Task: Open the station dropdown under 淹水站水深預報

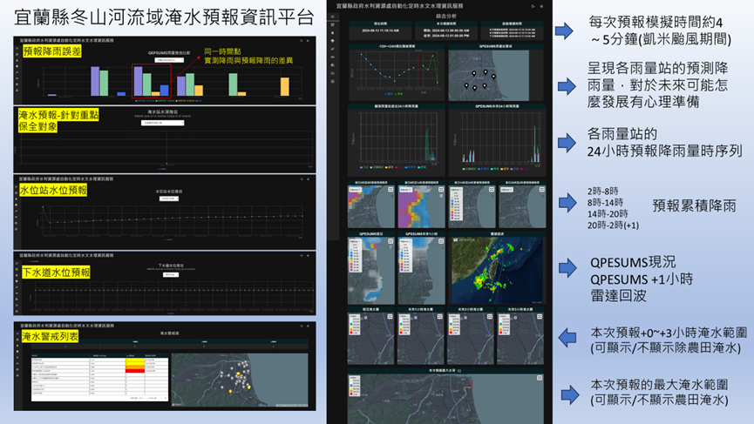Action: tap(165, 123)
